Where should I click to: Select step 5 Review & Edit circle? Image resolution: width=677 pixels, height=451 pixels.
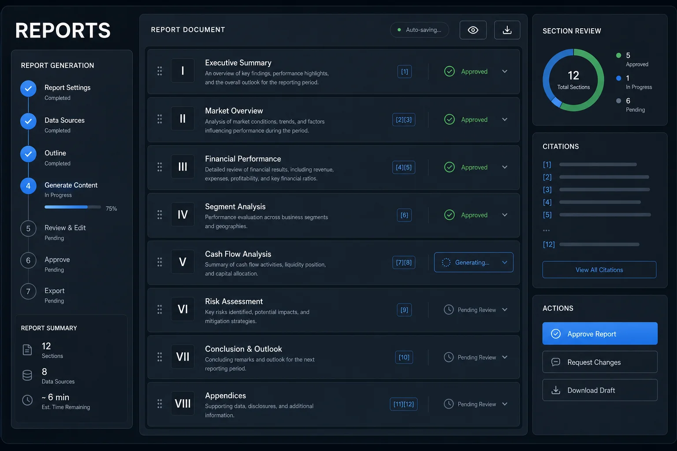pos(28,229)
